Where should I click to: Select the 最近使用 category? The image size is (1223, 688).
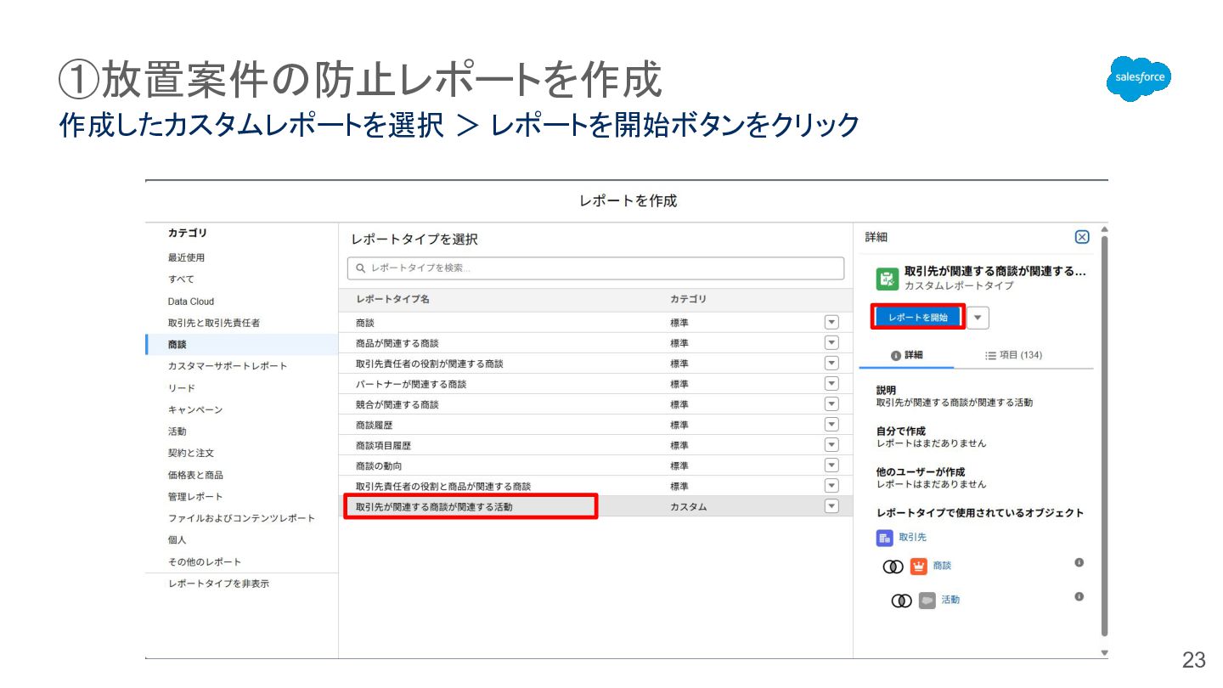click(186, 258)
